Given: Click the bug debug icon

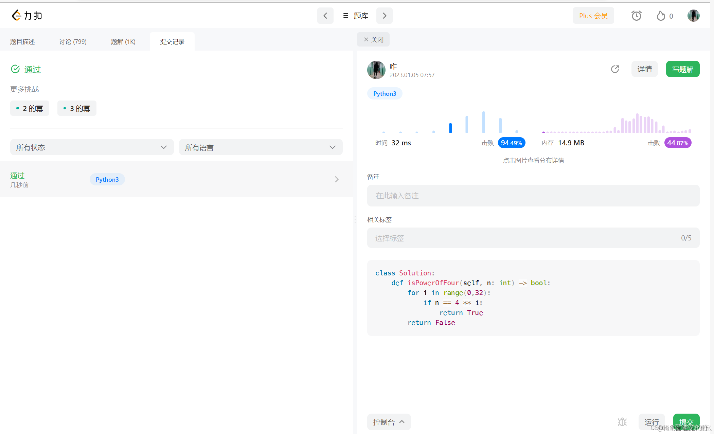Looking at the screenshot, I should point(622,422).
